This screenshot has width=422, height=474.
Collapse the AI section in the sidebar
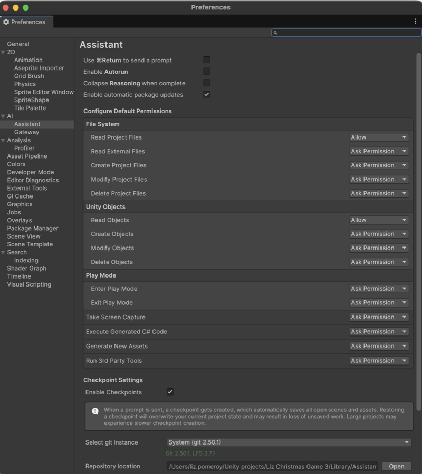pyautogui.click(x=4, y=116)
